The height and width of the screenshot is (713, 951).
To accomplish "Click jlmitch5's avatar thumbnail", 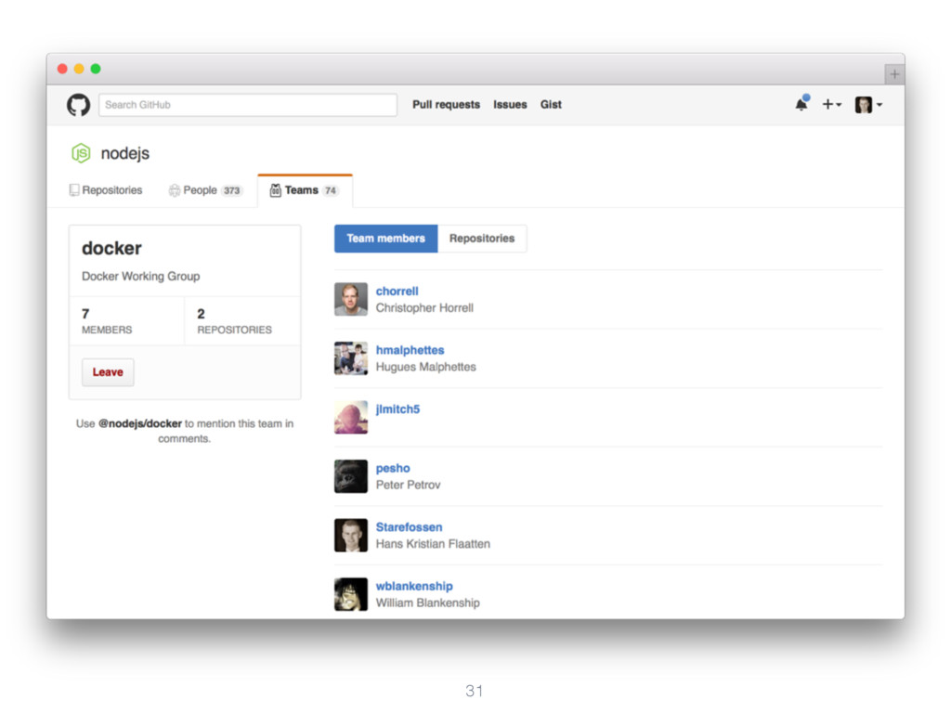I will (350, 417).
